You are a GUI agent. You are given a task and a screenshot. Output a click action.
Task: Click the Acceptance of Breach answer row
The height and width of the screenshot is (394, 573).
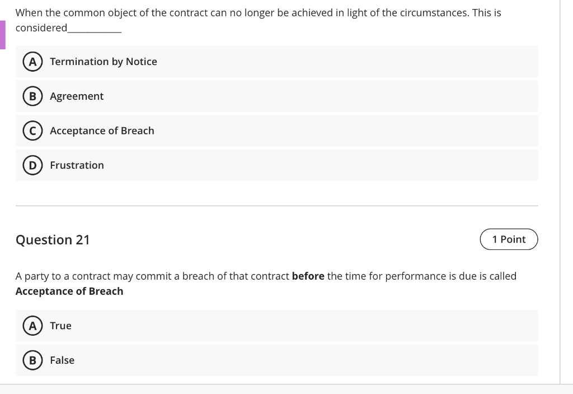(224, 131)
